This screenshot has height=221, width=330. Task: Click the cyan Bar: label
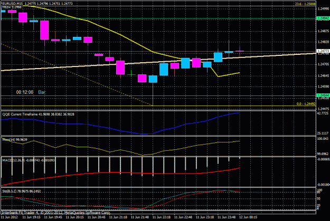(x=42, y=92)
